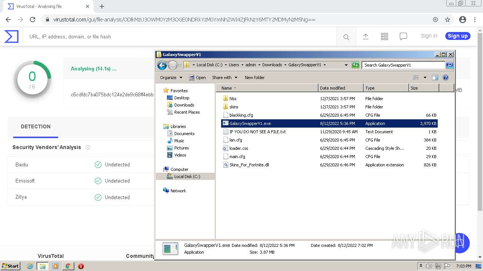Expand the recent pages dropdown arrow
This screenshot has height=271, width=483.
point(180,65)
